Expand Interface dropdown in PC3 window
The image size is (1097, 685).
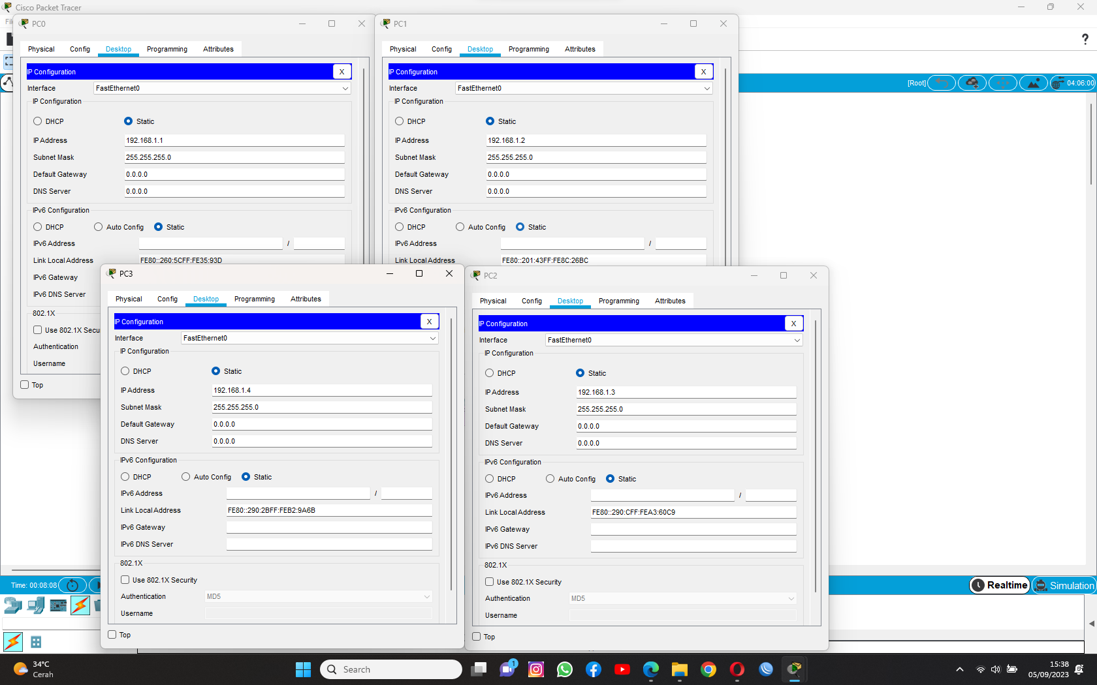(x=310, y=338)
